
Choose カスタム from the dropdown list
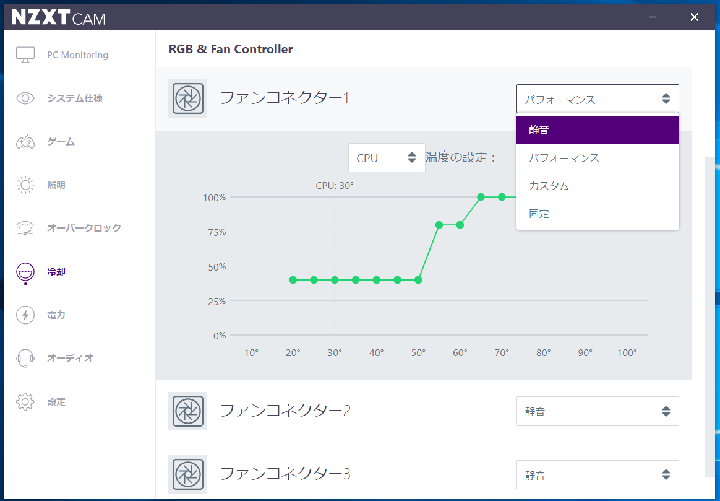click(x=598, y=186)
